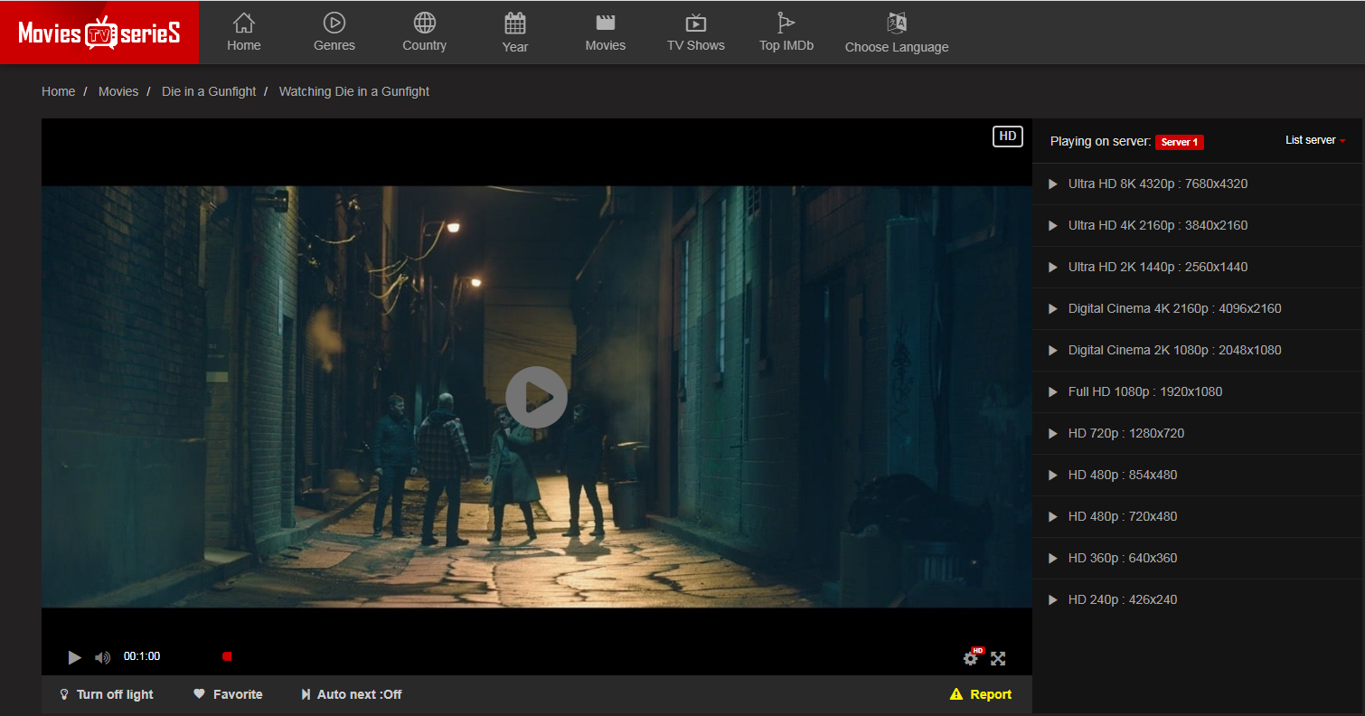The image size is (1365, 716).
Task: Click the play icon in the player controls
Action: point(75,657)
